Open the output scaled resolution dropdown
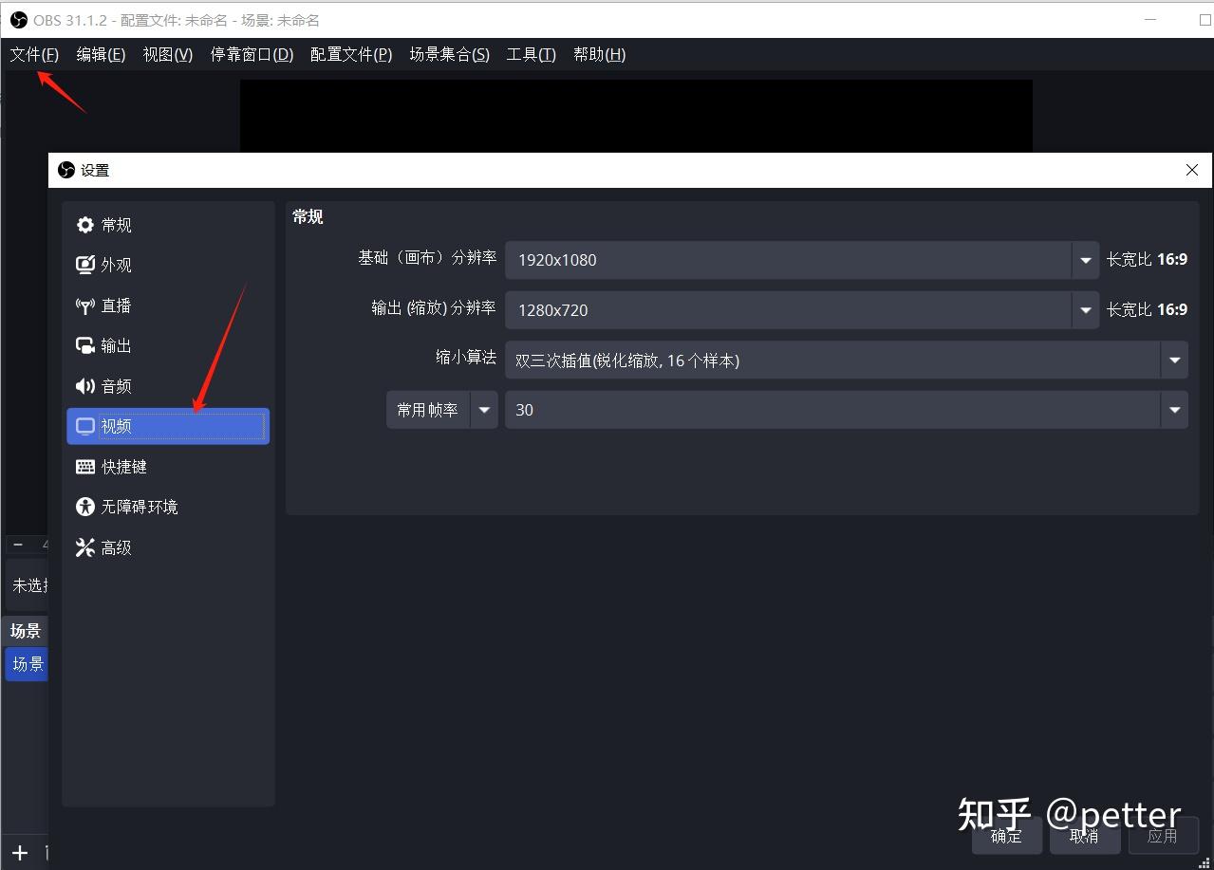Screen dimensions: 1214x870 pos(1085,309)
